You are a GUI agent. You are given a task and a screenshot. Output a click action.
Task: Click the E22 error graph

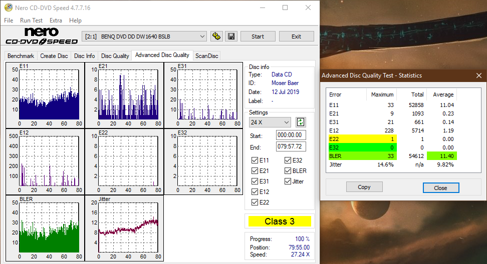124,161
